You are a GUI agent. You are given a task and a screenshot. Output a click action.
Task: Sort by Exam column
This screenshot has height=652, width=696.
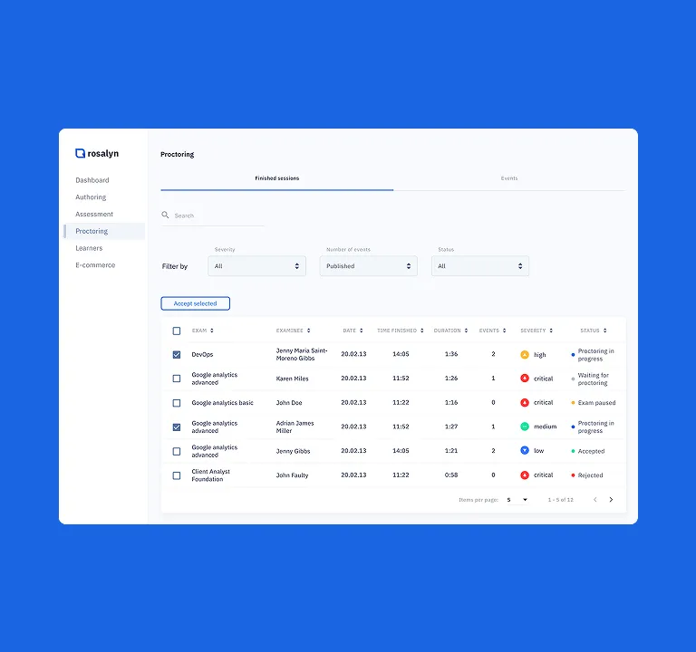212,331
